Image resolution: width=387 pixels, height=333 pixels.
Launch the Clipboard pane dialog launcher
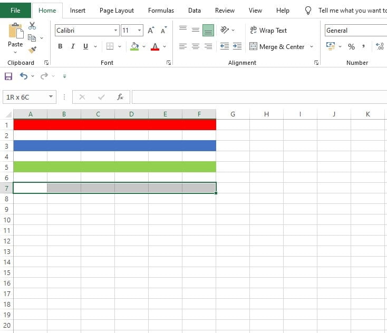click(46, 63)
